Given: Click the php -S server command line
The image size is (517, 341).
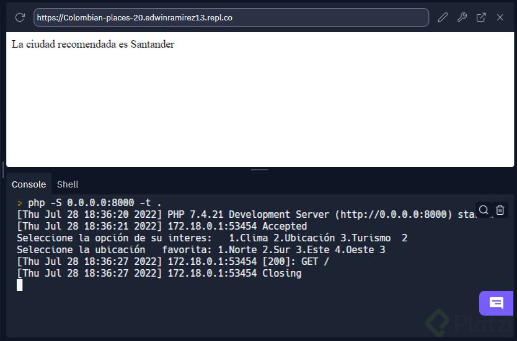Looking at the screenshot, I should coord(94,202).
